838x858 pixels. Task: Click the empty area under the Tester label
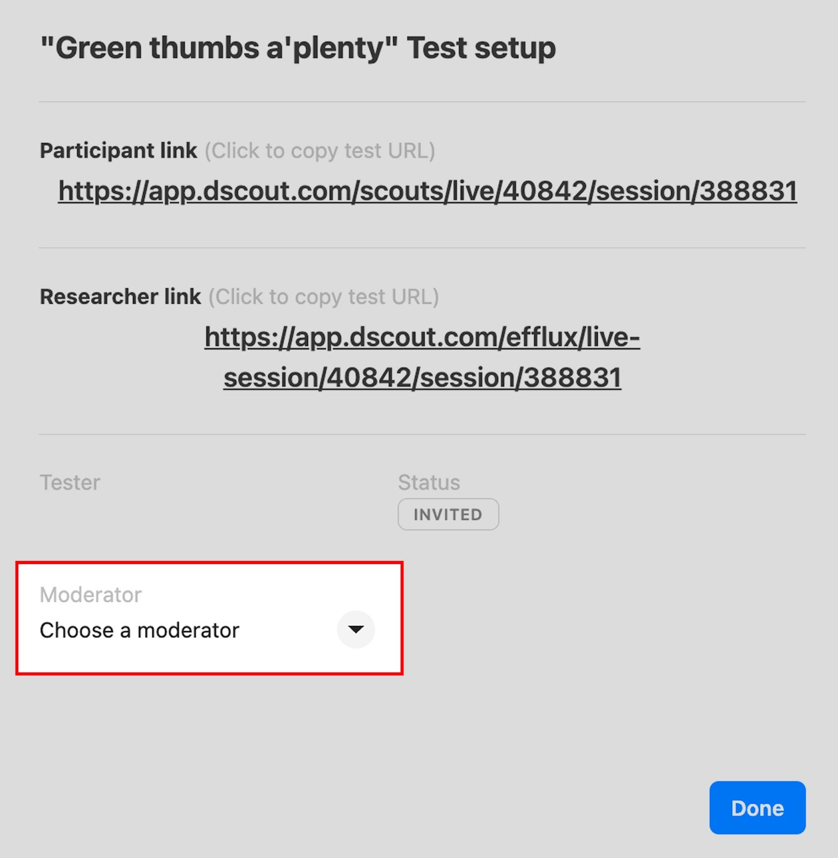(161, 515)
